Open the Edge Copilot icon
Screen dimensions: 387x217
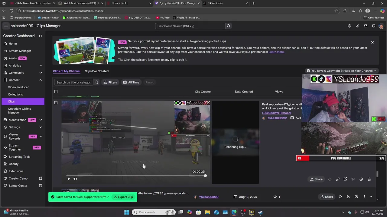pos(382,11)
